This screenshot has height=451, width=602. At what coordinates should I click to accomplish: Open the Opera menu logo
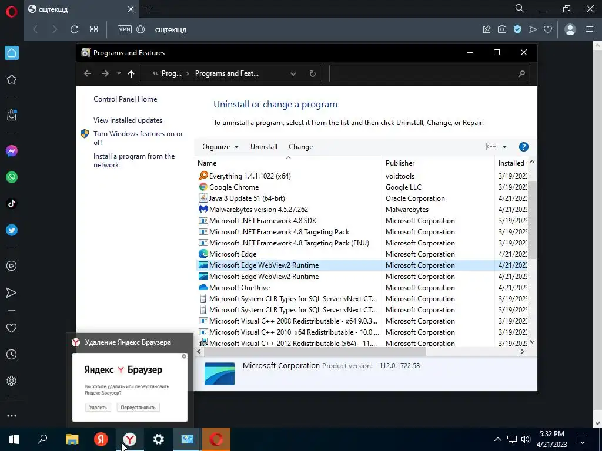click(12, 12)
